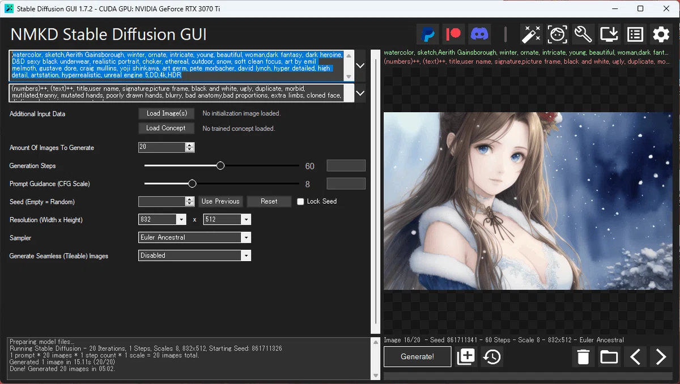Screen dimensions: 680x384
Task: Delete current image with trash icon
Action: [584, 357]
